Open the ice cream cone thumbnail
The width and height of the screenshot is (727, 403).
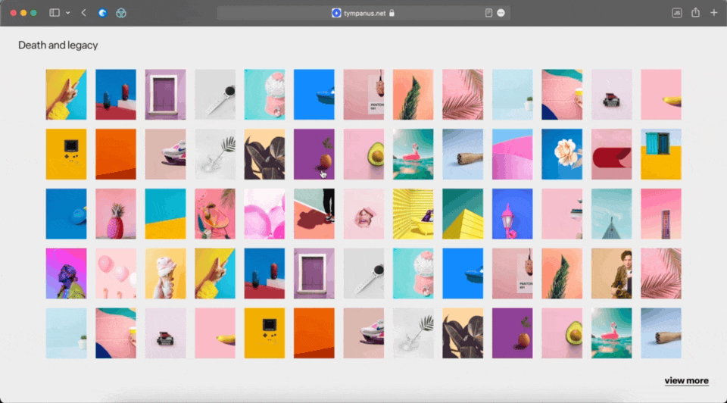pyautogui.click(x=166, y=273)
